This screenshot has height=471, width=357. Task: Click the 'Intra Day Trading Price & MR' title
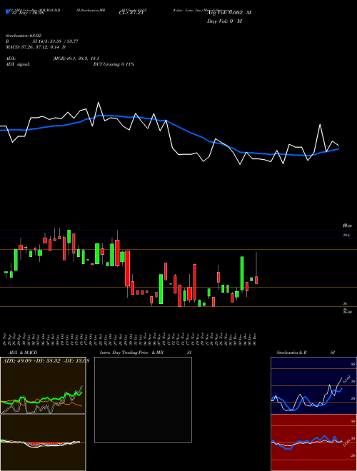coord(131,353)
